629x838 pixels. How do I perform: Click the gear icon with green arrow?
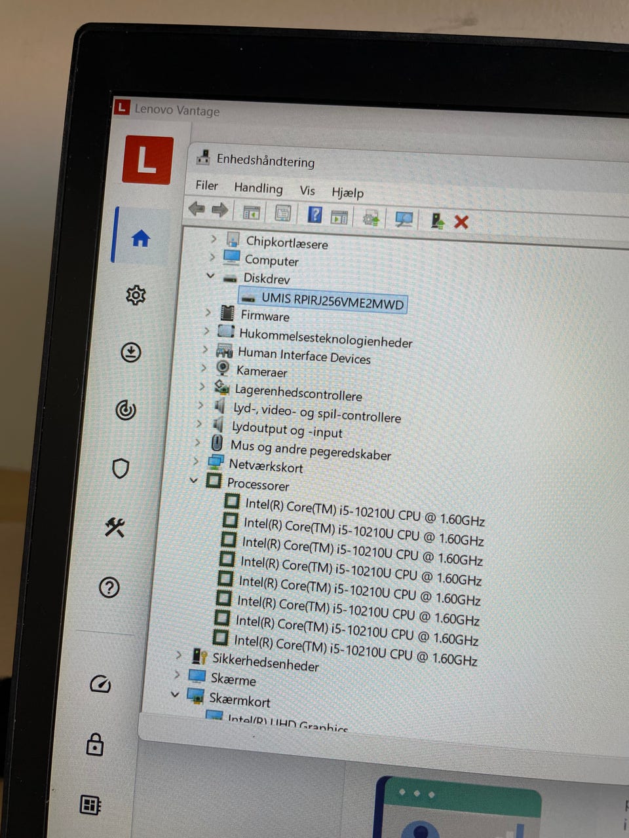pyautogui.click(x=372, y=218)
